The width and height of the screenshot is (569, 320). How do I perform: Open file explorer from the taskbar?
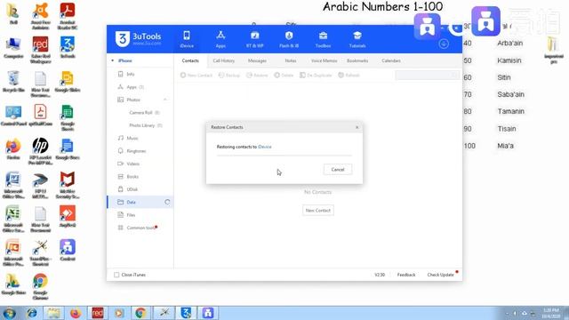pyautogui.click(x=53, y=313)
